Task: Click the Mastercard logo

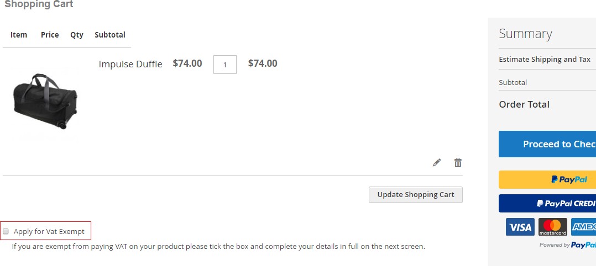Action: coord(553,227)
